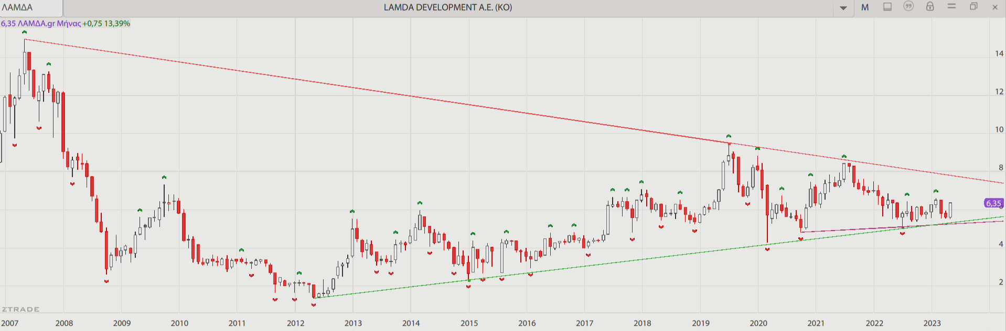
Task: Click the 2 price level on axis
Action: pyautogui.click(x=1001, y=282)
